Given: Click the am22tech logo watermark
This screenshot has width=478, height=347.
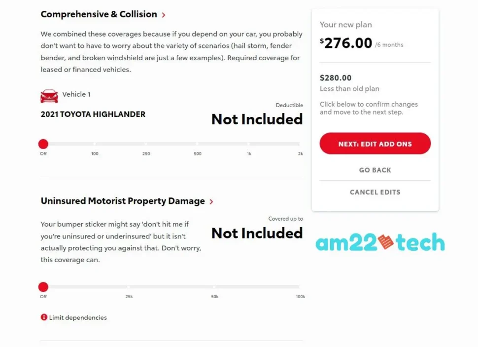Looking at the screenshot, I should (x=379, y=242).
